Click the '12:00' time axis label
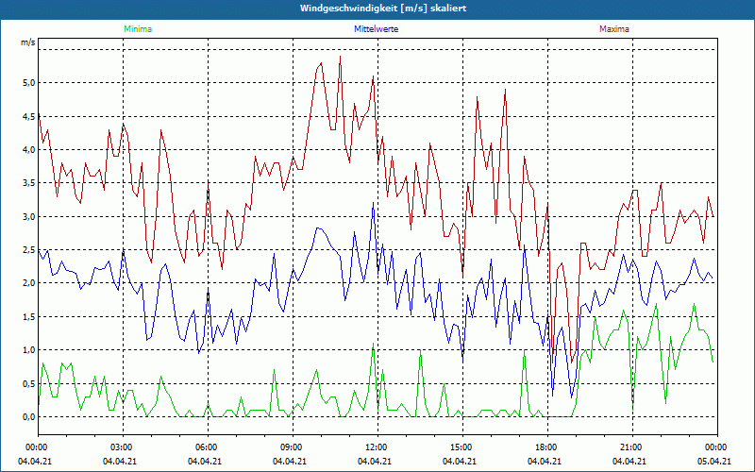This screenshot has height=472, width=755. pyautogui.click(x=377, y=447)
